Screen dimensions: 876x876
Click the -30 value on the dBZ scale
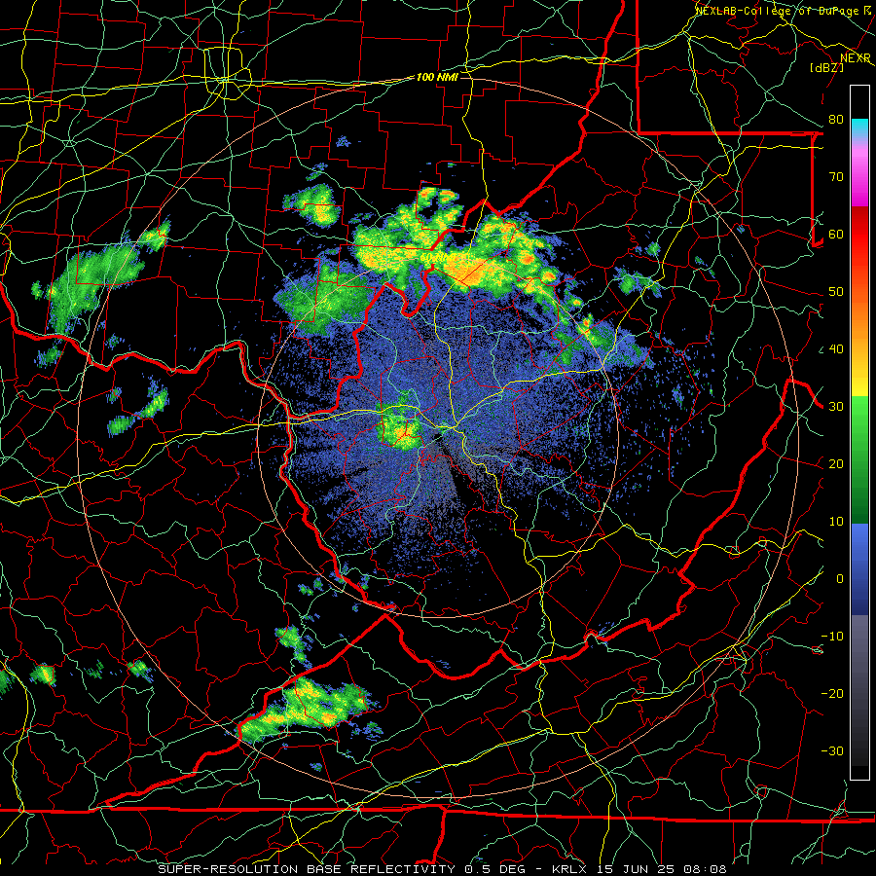[x=832, y=751]
